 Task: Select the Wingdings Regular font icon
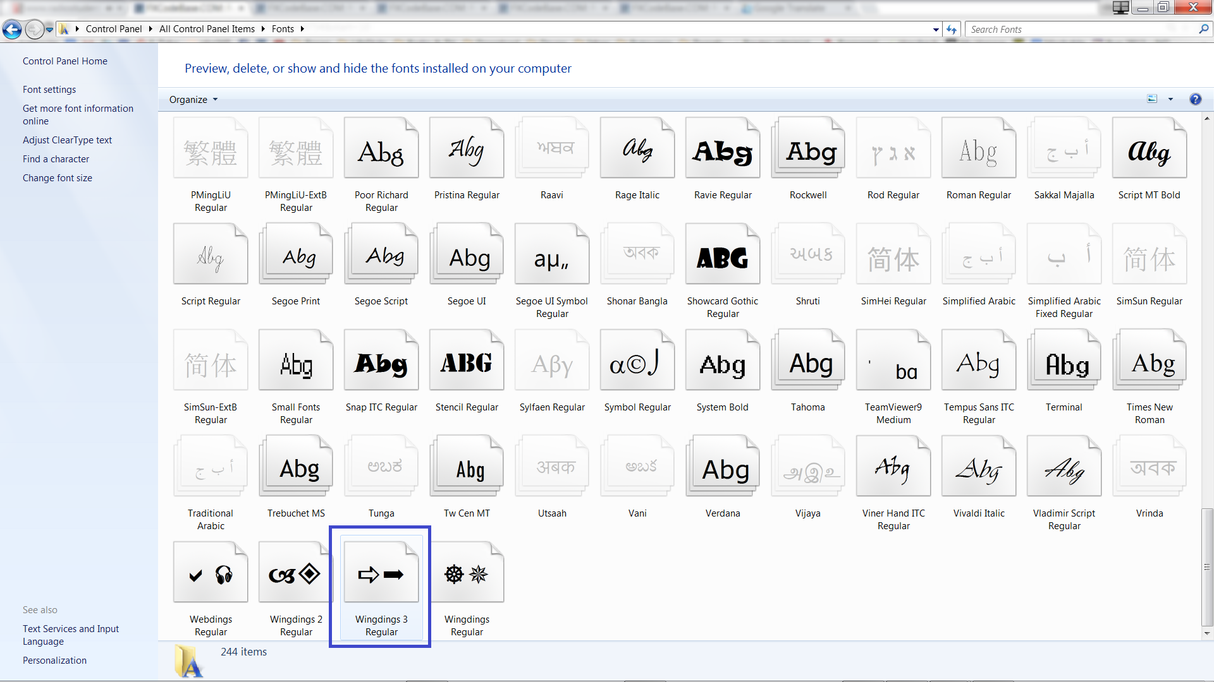click(x=467, y=571)
